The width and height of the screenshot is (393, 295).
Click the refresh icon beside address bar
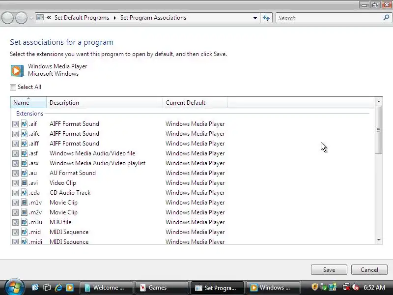tap(266, 18)
